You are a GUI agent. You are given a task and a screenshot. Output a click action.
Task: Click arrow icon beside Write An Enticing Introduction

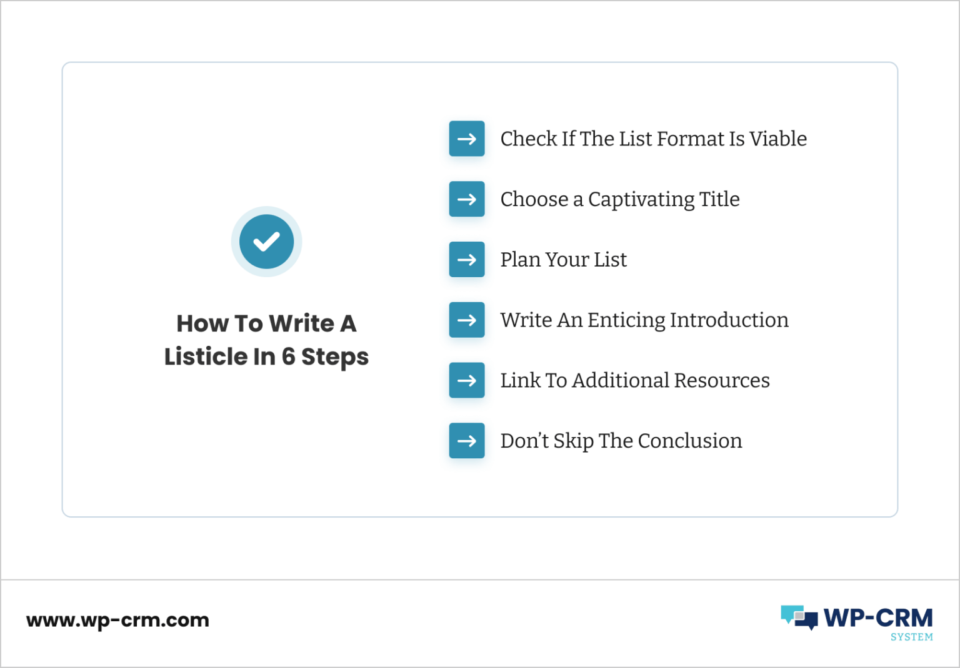point(467,320)
